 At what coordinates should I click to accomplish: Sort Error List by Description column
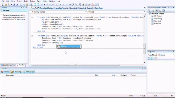tap(10, 75)
